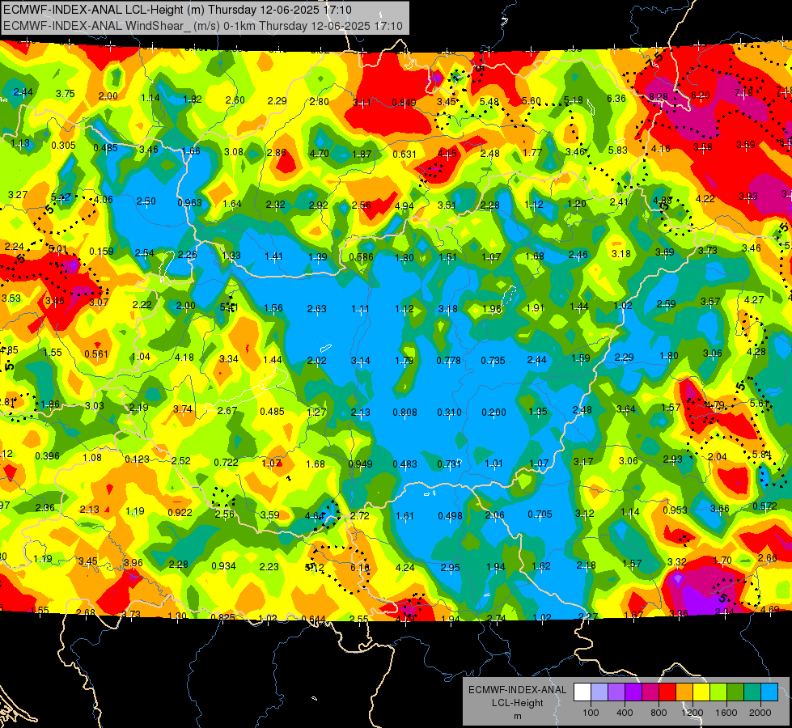Click the teal-green legend swatch

click(752, 692)
